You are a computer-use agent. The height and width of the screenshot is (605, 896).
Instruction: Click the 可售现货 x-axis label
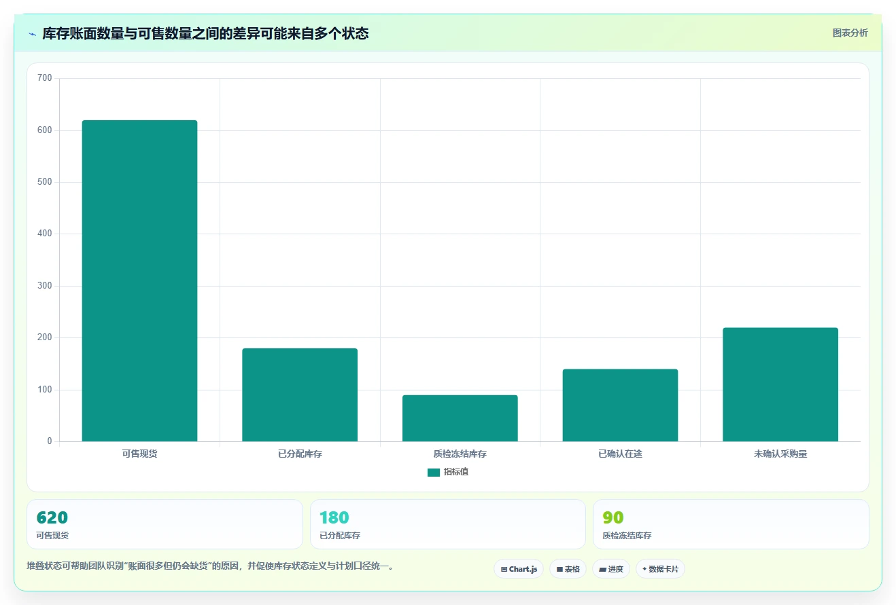[x=139, y=454]
